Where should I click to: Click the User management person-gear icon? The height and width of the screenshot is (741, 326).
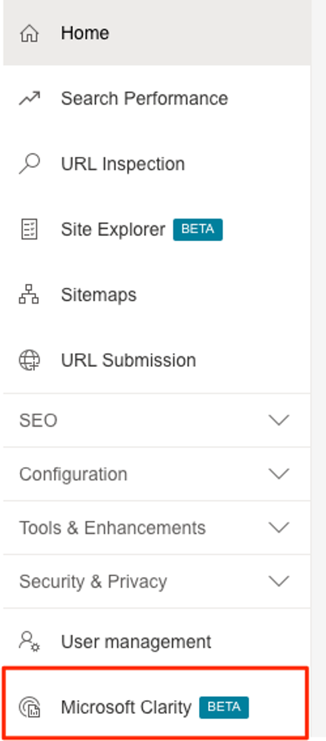pos(29,642)
